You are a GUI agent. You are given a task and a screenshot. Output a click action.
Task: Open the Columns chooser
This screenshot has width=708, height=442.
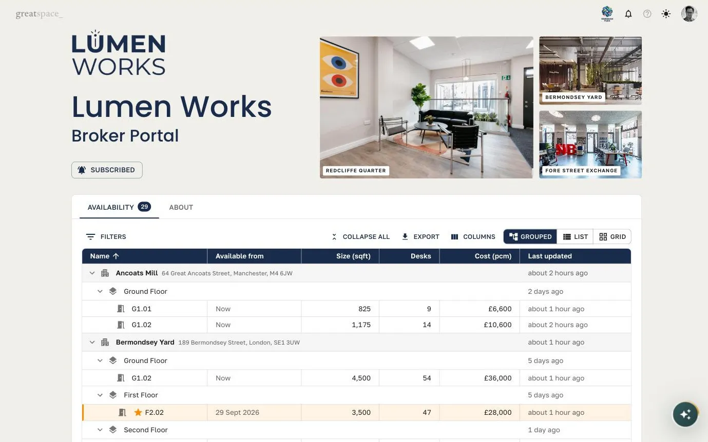[473, 237]
